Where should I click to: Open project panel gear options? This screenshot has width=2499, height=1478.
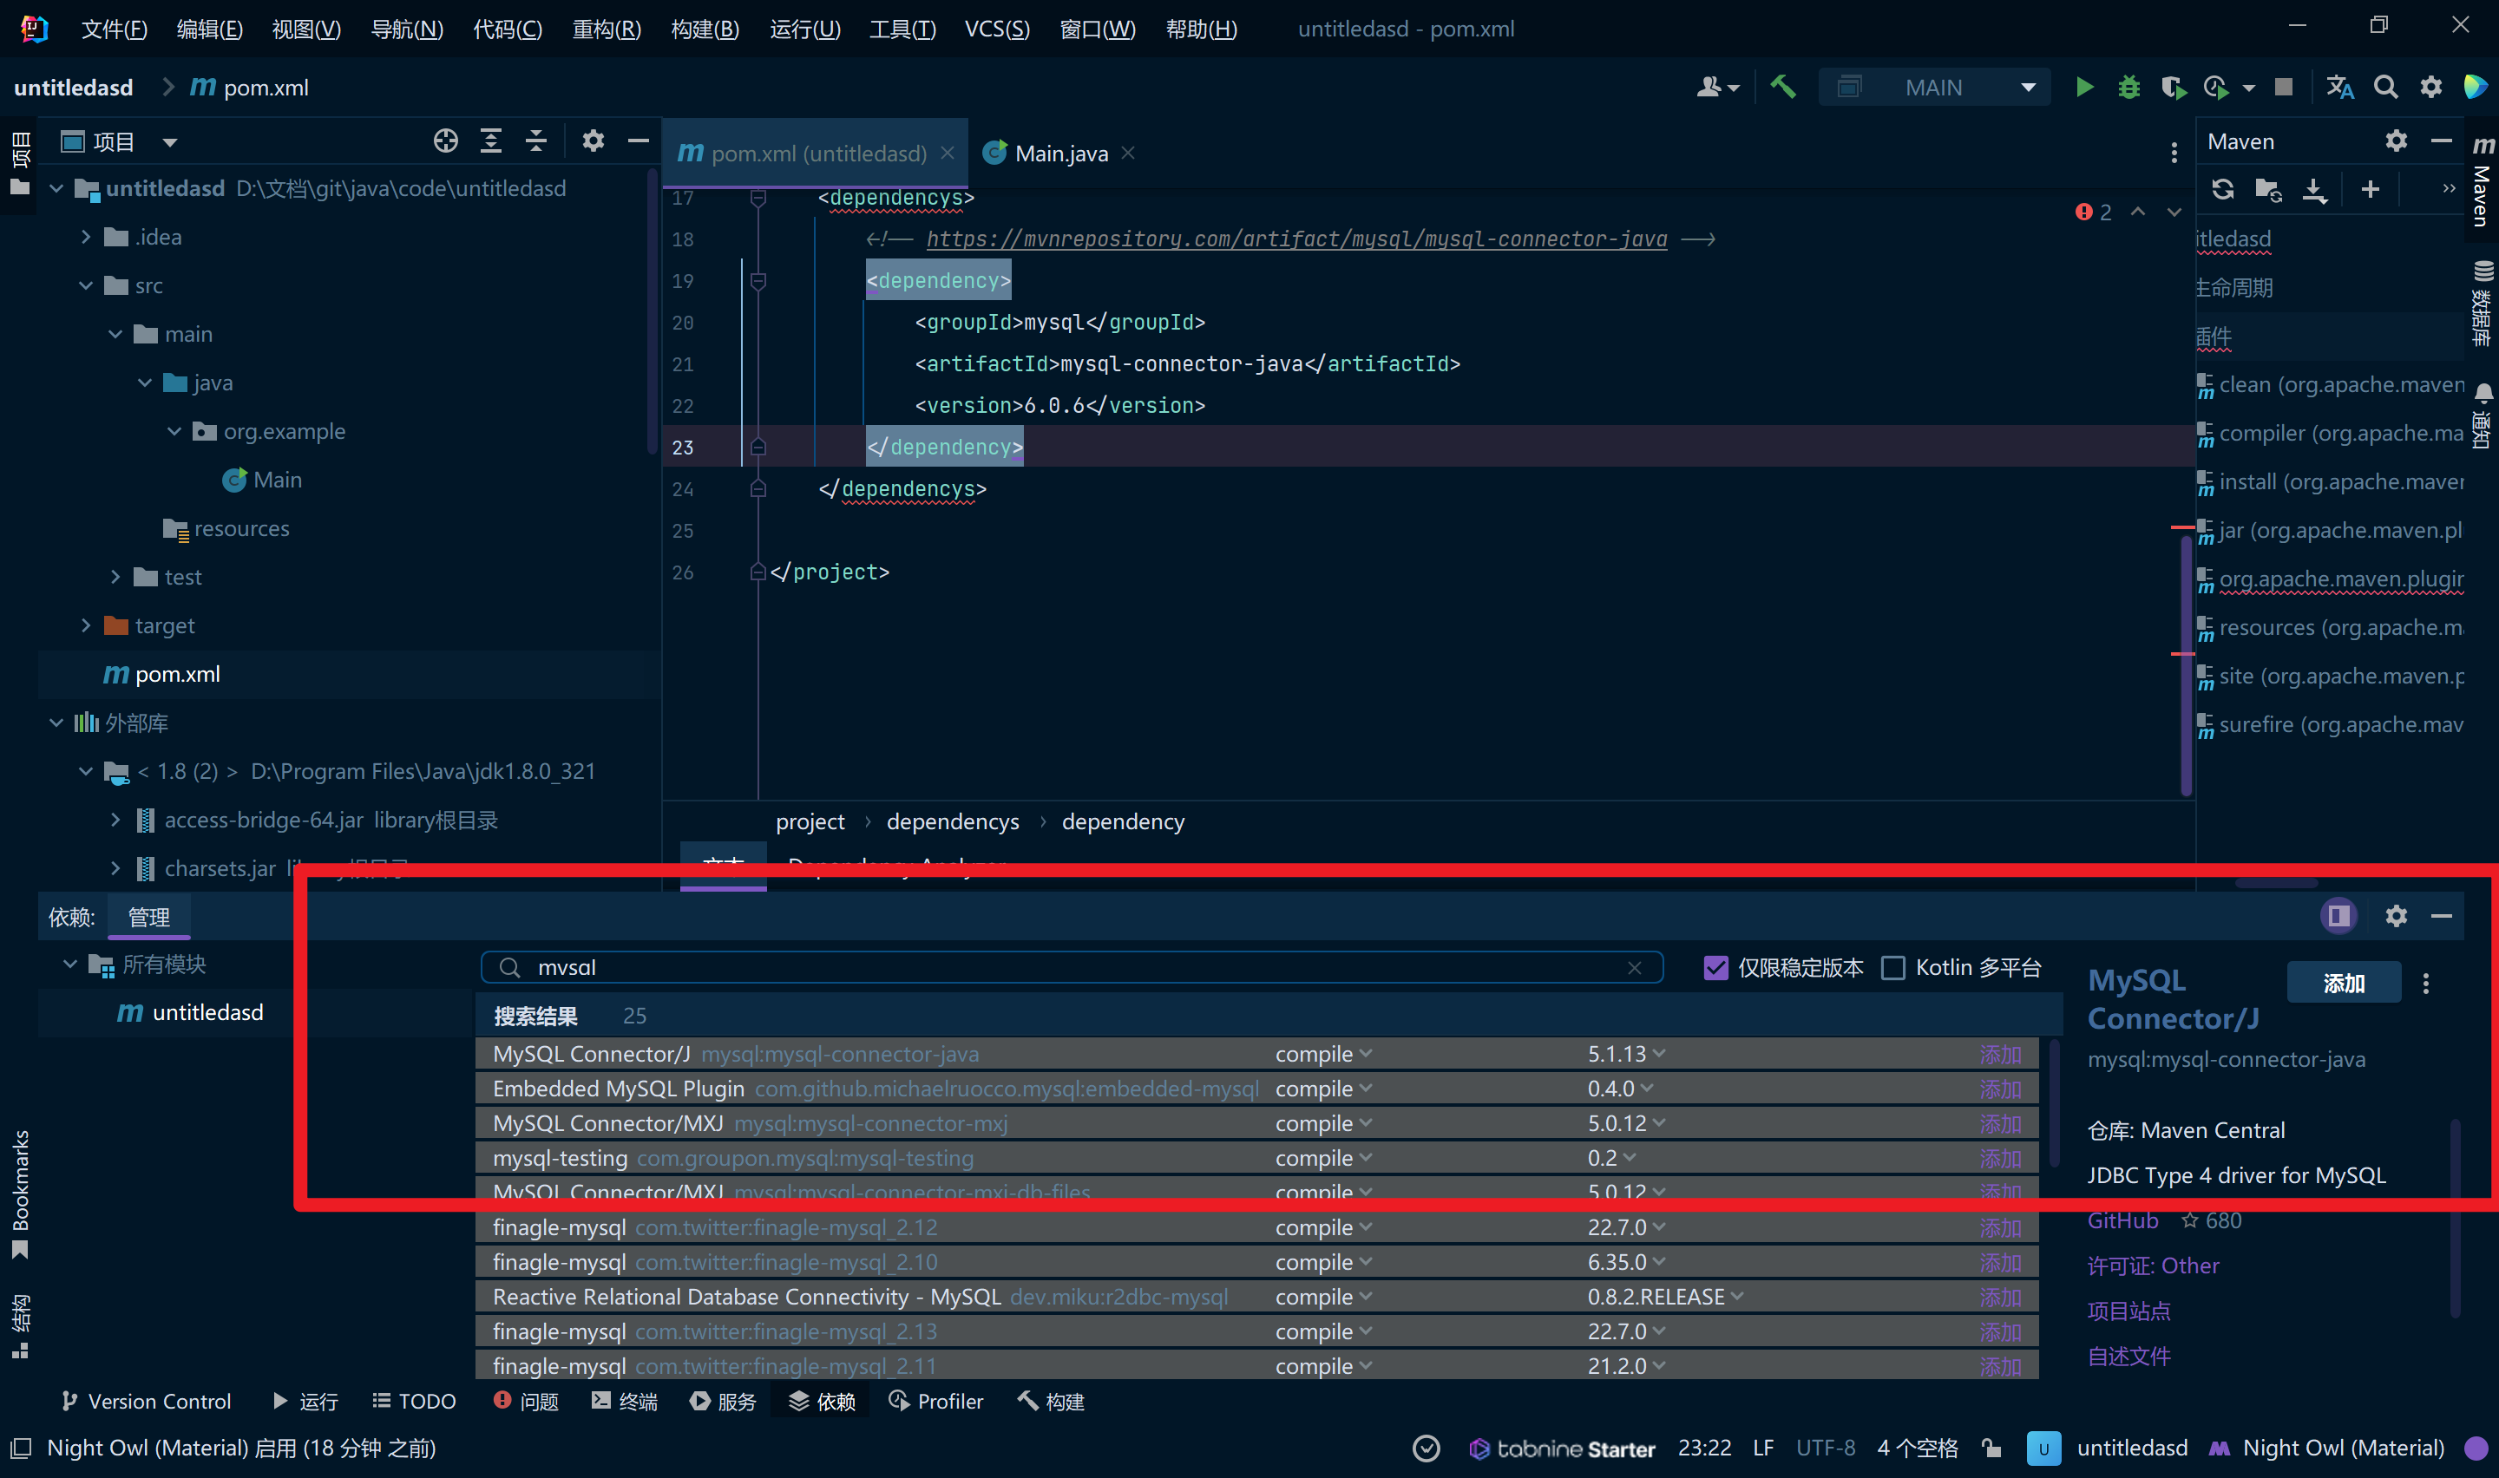tap(594, 141)
